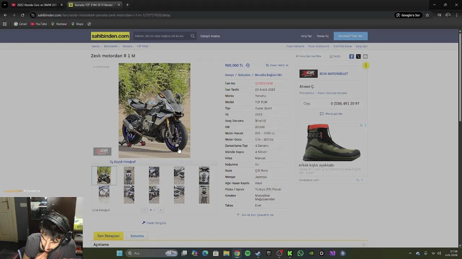Go to next thumbnail page arrow
This screenshot has height=259, width=462.
(161, 210)
